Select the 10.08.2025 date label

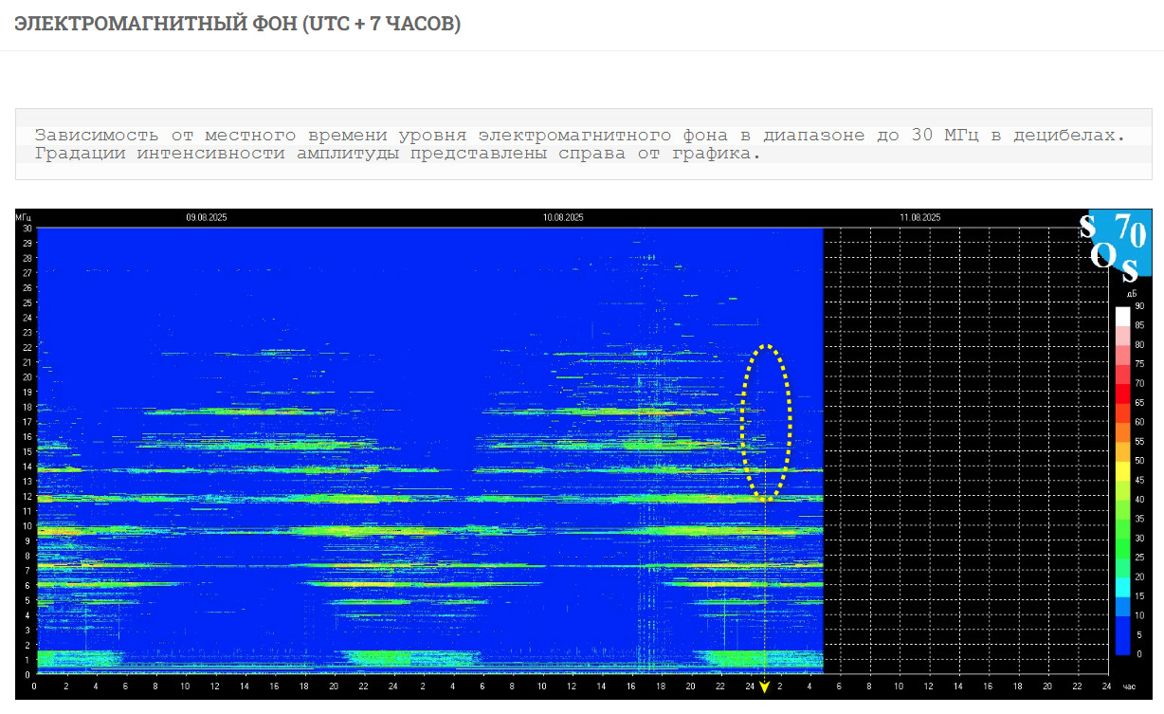tap(563, 218)
